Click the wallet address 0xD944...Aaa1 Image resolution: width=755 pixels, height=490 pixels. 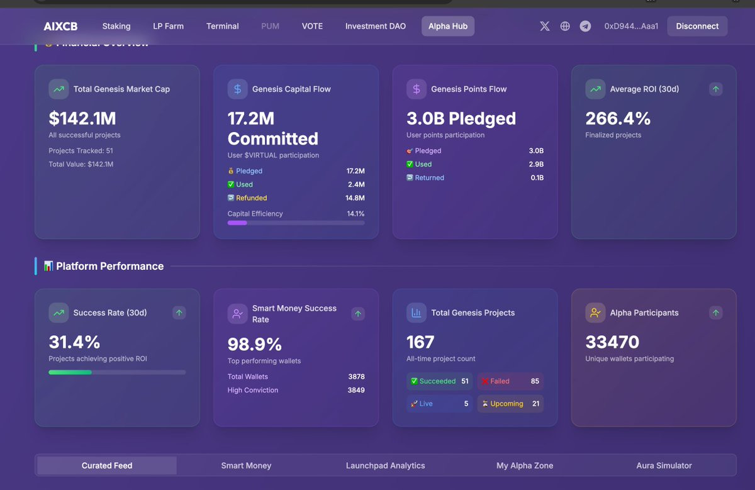[631, 26]
